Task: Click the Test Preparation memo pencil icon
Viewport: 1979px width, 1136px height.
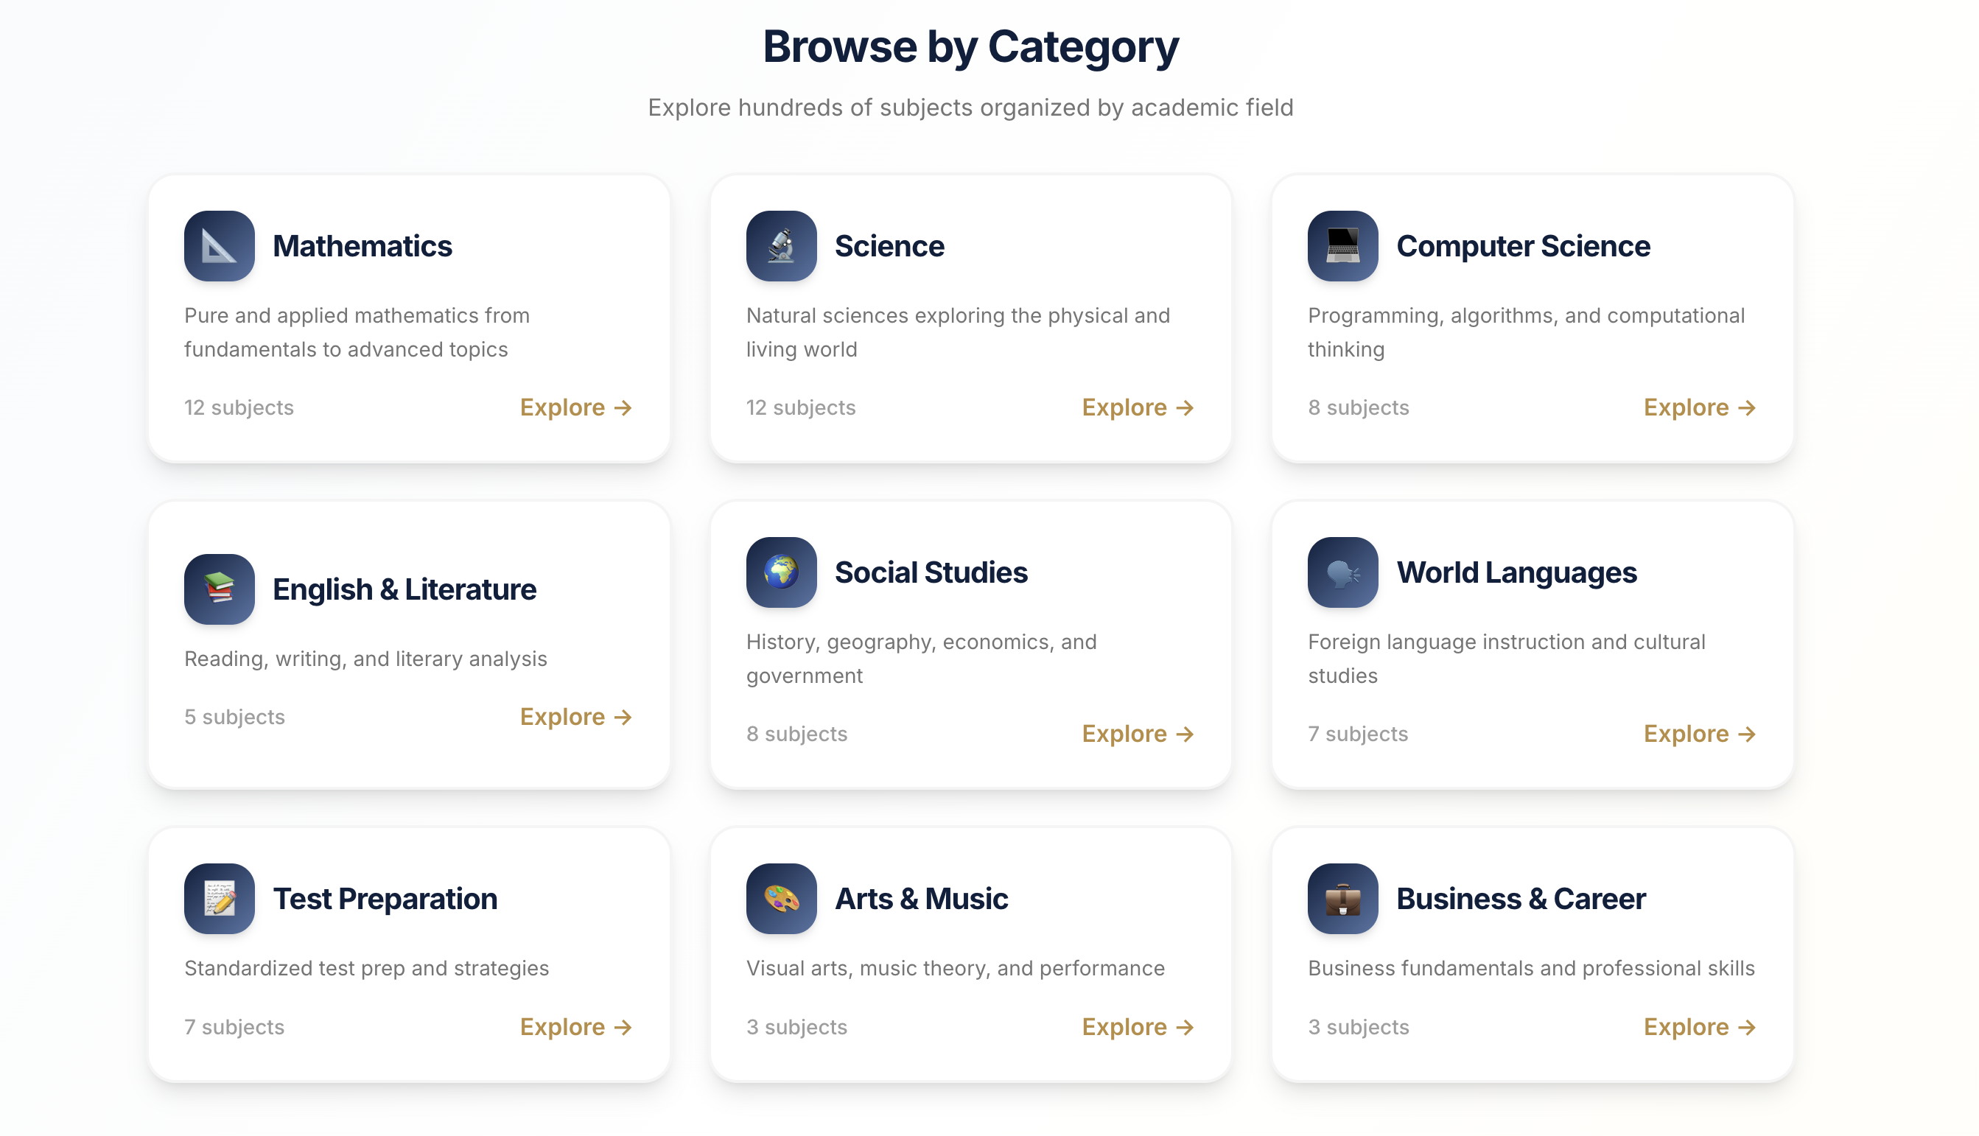Action: pyautogui.click(x=220, y=898)
